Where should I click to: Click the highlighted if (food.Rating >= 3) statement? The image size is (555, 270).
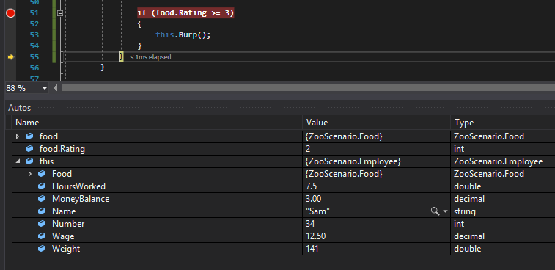click(185, 13)
